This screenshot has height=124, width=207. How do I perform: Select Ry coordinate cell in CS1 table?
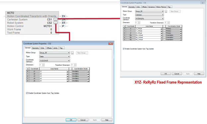pos(131,37)
